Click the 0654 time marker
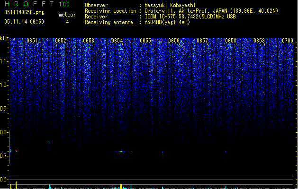Viewport: 298px width, 189px height. tap(117, 41)
